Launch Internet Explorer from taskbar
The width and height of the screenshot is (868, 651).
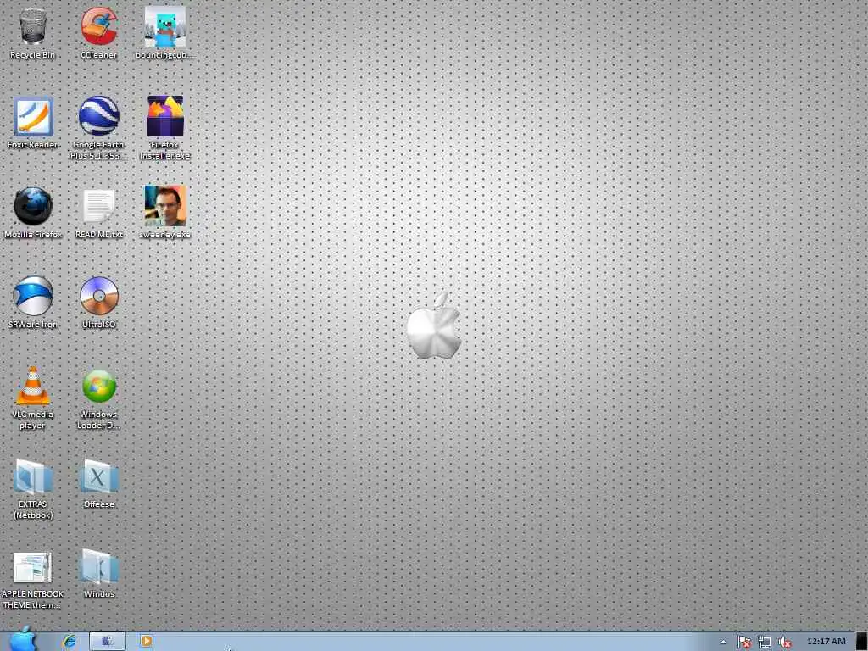(69, 641)
